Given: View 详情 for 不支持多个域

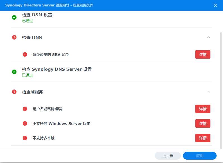Looking at the screenshot, I should (x=203, y=138).
